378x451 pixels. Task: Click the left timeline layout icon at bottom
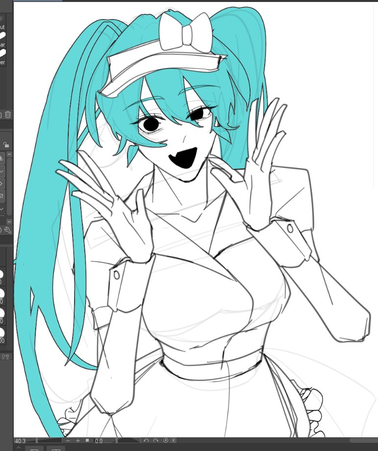click(x=34, y=449)
